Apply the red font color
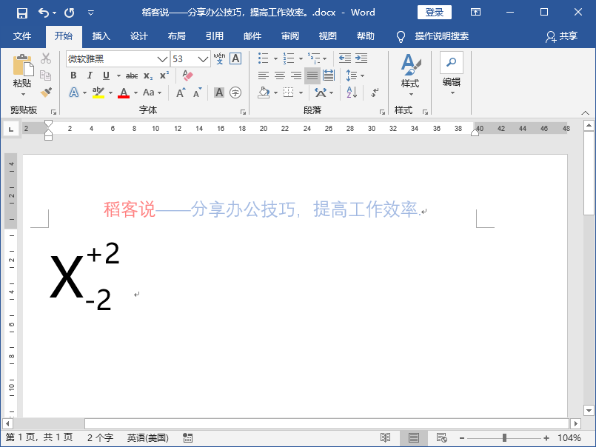The width and height of the screenshot is (596, 447). [x=124, y=93]
